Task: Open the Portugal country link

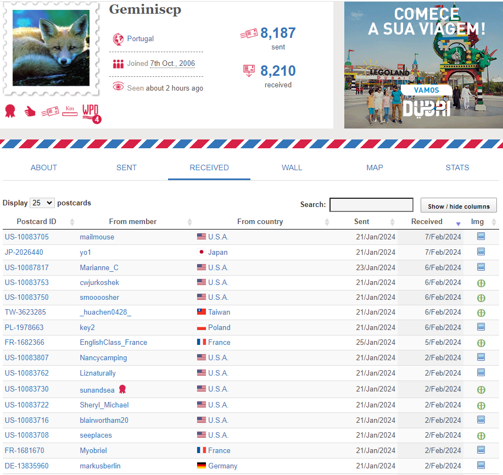Action: pyautogui.click(x=140, y=39)
